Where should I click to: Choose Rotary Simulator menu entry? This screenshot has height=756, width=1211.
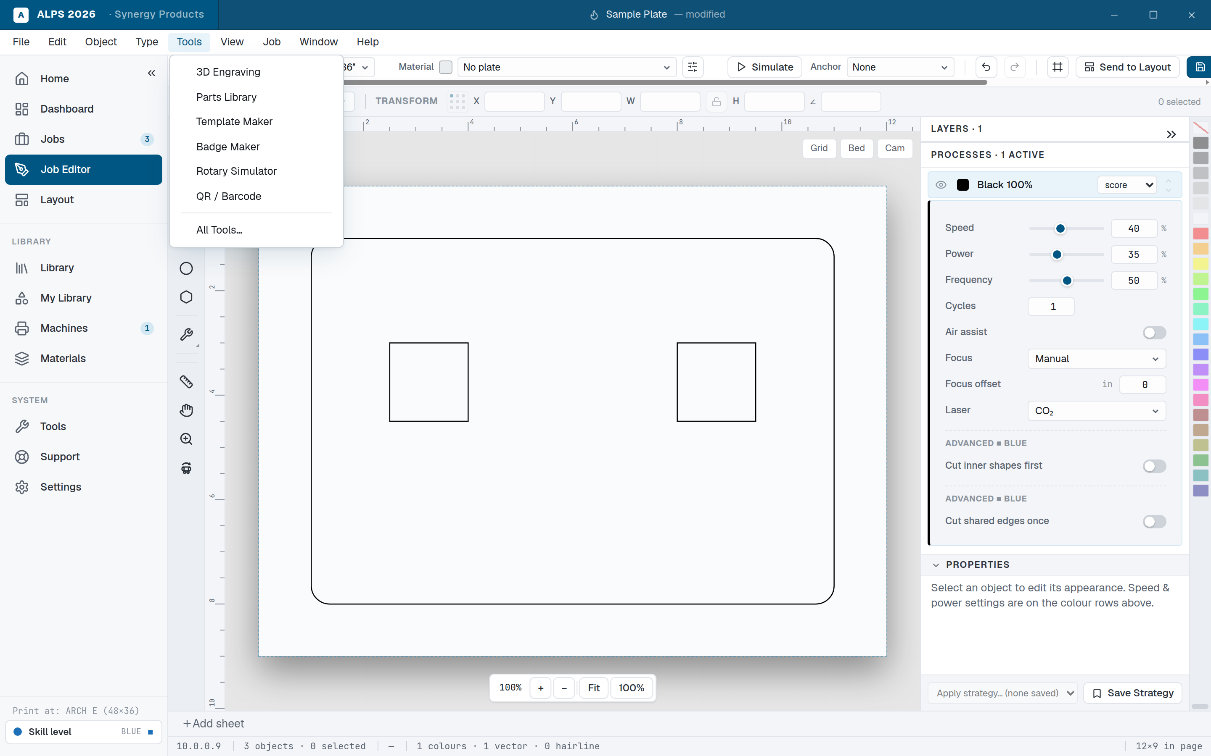click(x=256, y=171)
